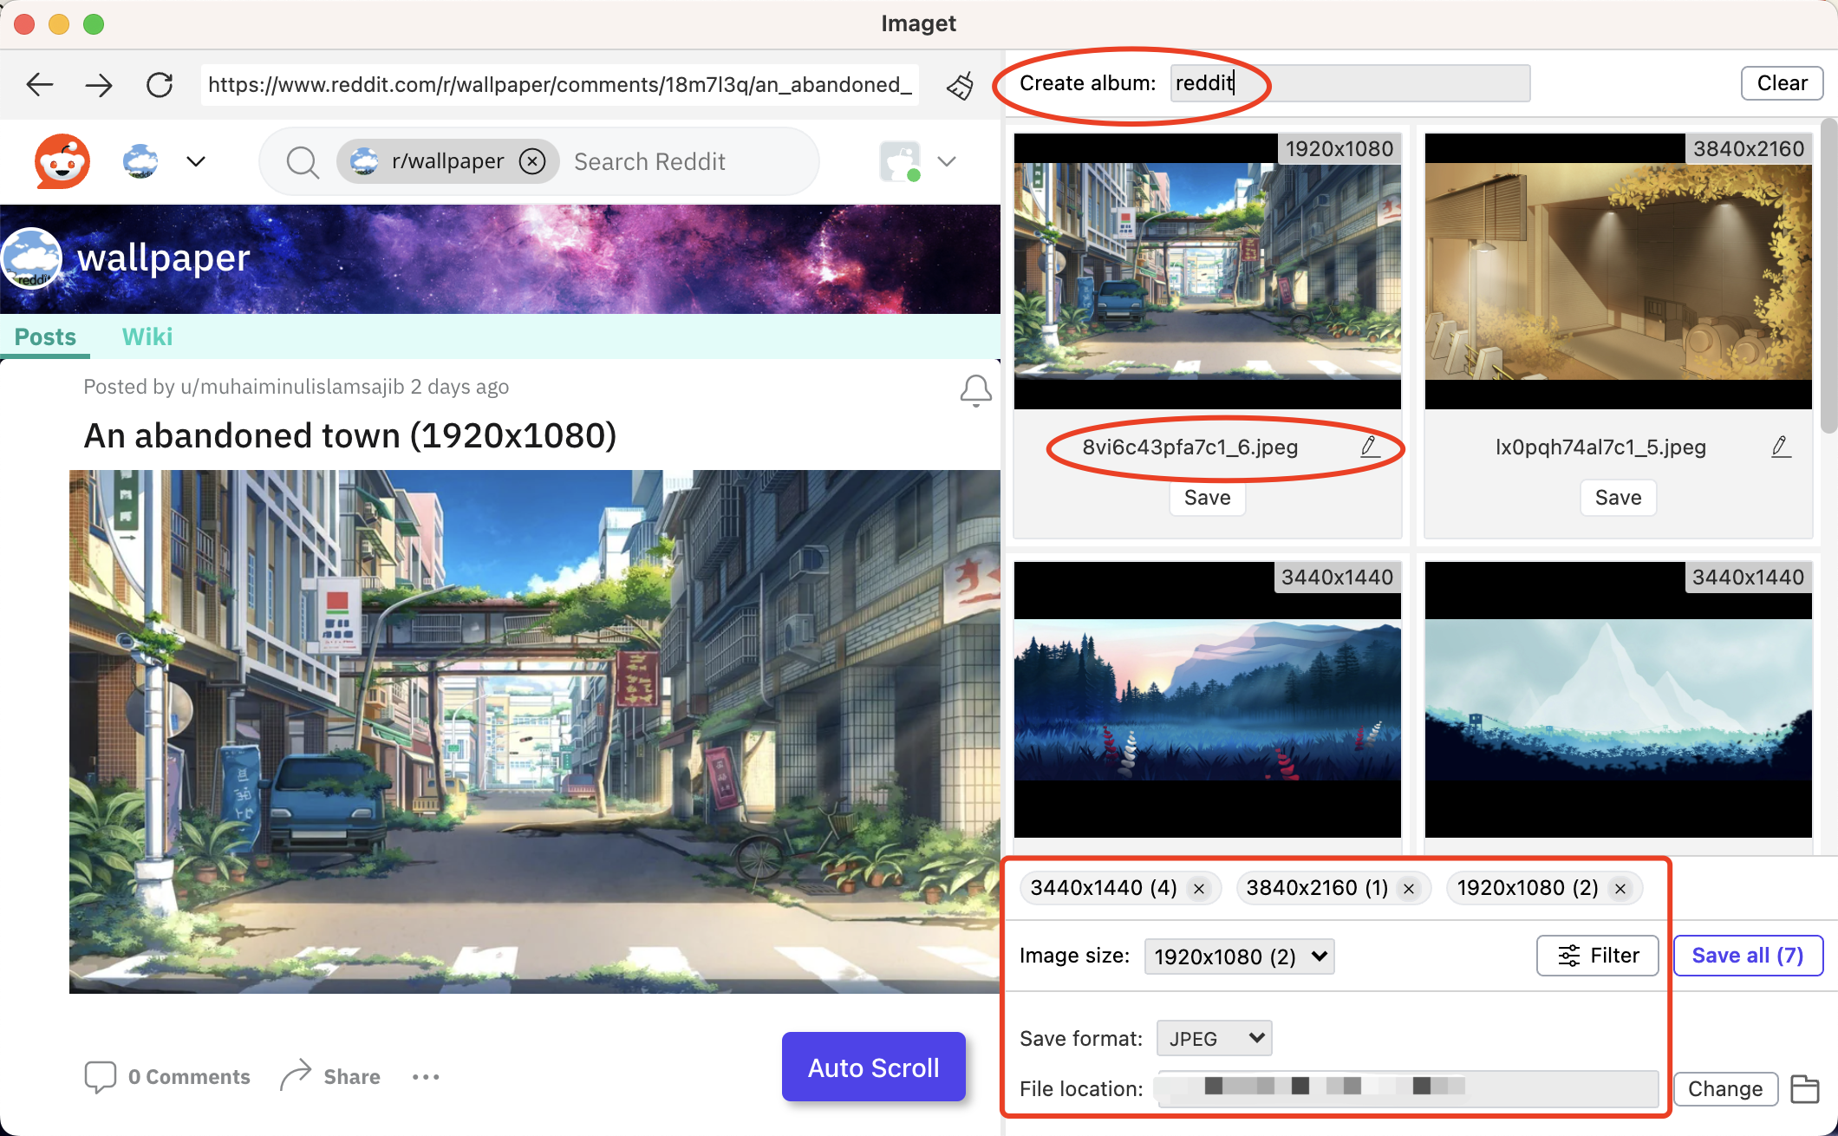
Task: Select the Save format JPEG dropdown
Action: pos(1210,1037)
